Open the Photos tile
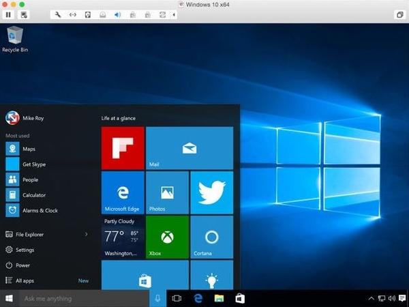 pyautogui.click(x=167, y=192)
